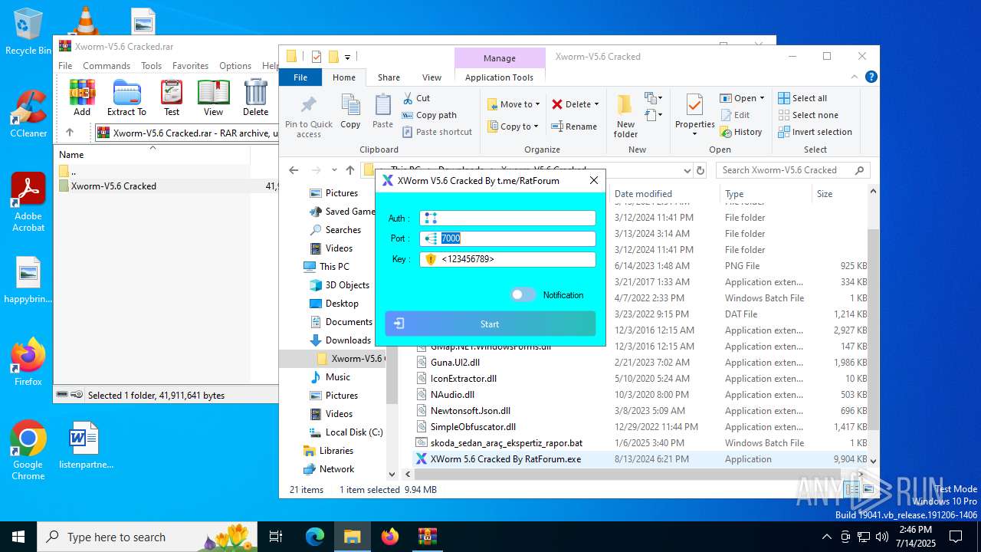Click the Port input field in XWorm
Image resolution: width=981 pixels, height=552 pixels.
pyautogui.click(x=507, y=238)
